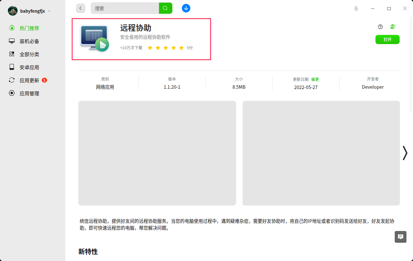Click the 远程协助 app icon
Image resolution: width=413 pixels, height=261 pixels.
[95, 38]
